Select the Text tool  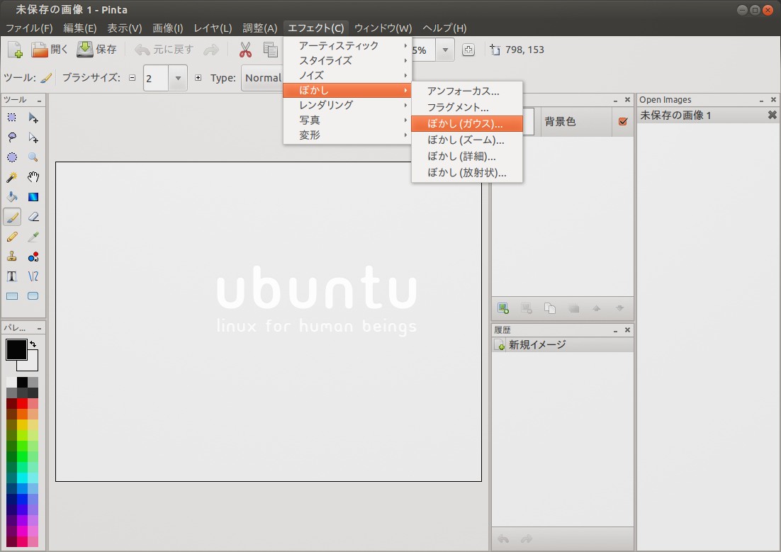click(12, 276)
